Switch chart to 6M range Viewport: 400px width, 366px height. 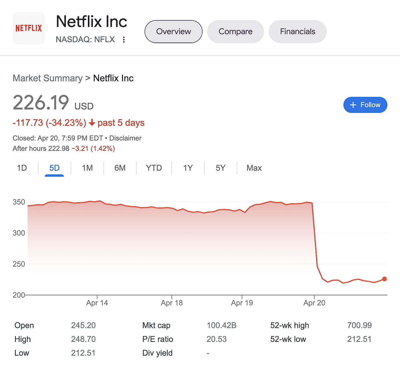click(x=120, y=168)
